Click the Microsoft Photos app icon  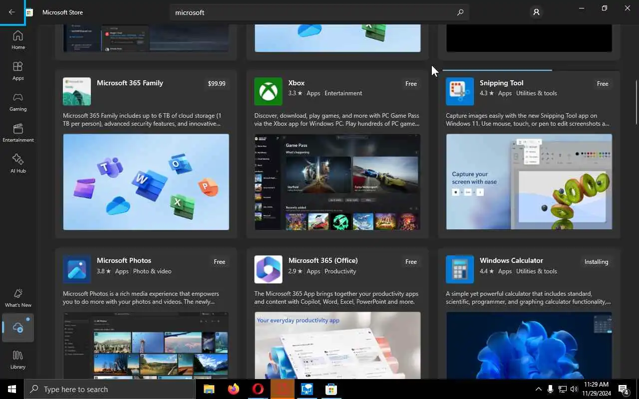click(77, 269)
